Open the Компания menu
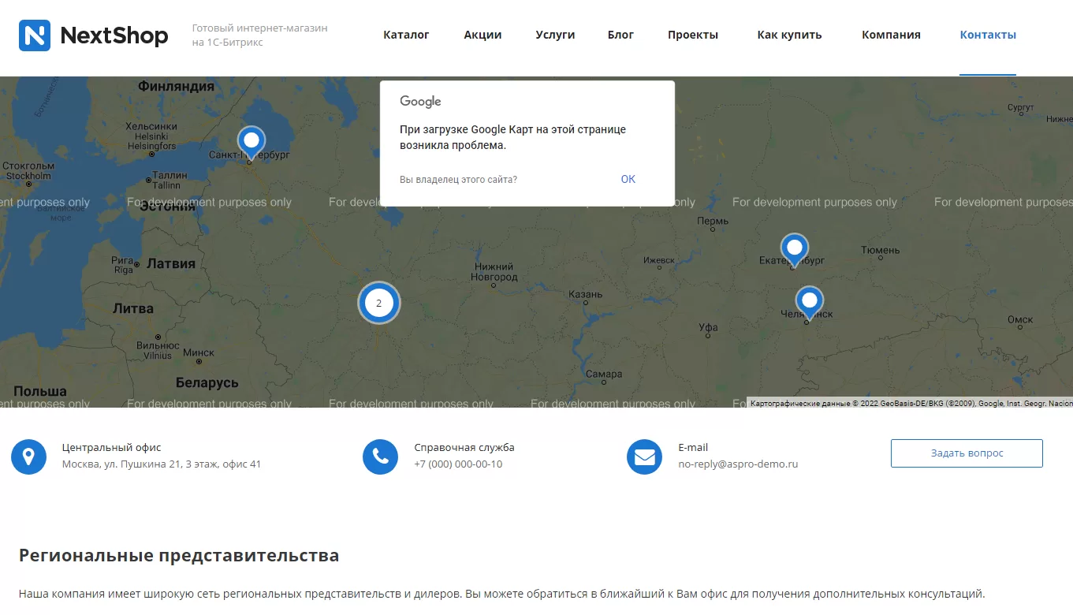 [891, 35]
